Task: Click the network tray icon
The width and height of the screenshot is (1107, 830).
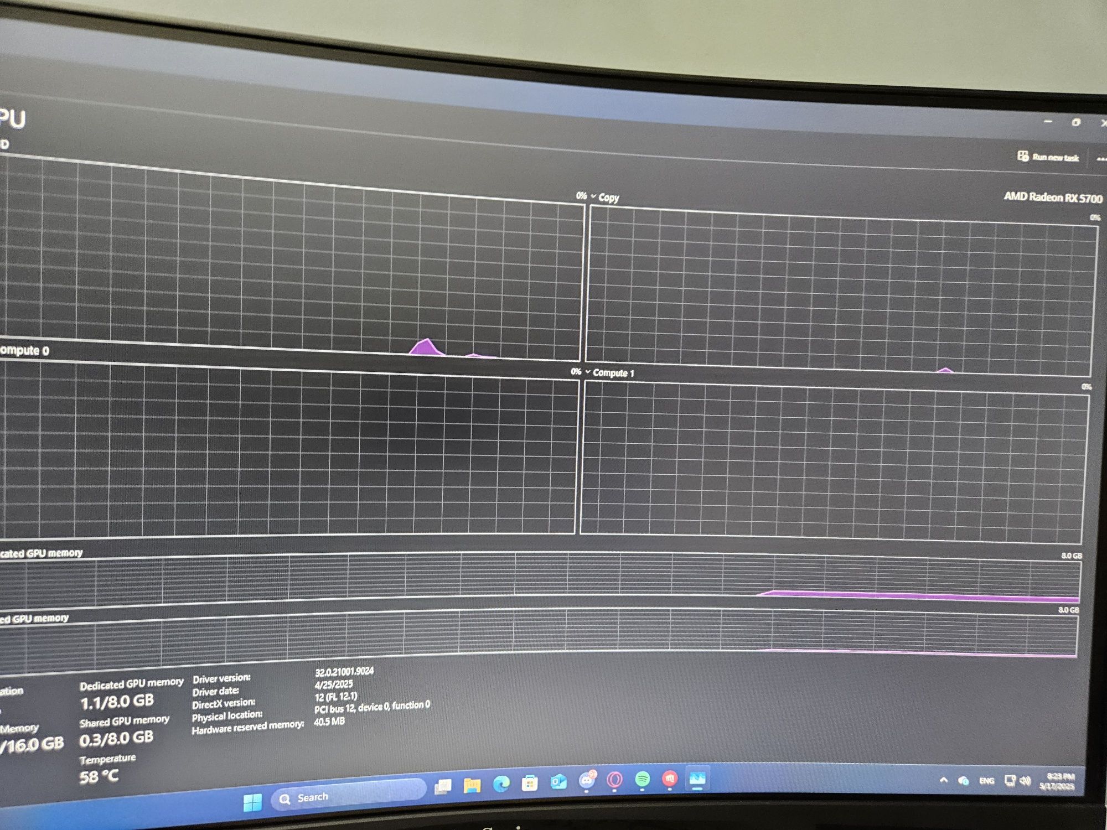Action: pos(1010,780)
